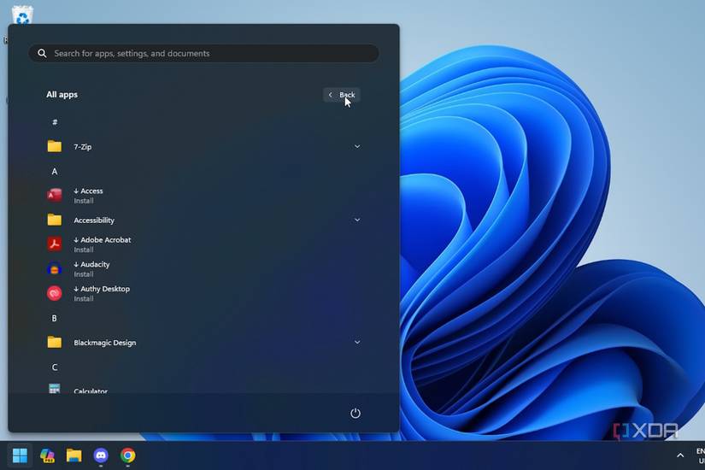Click the Back button in All apps
This screenshot has width=705, height=470.
click(342, 95)
